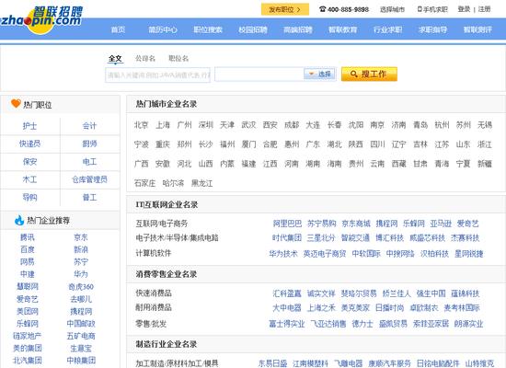
Task: Click the 搜工作 search button
Action: pyautogui.click(x=369, y=74)
